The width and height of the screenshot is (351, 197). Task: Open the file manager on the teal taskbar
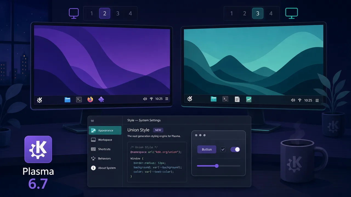214,99
